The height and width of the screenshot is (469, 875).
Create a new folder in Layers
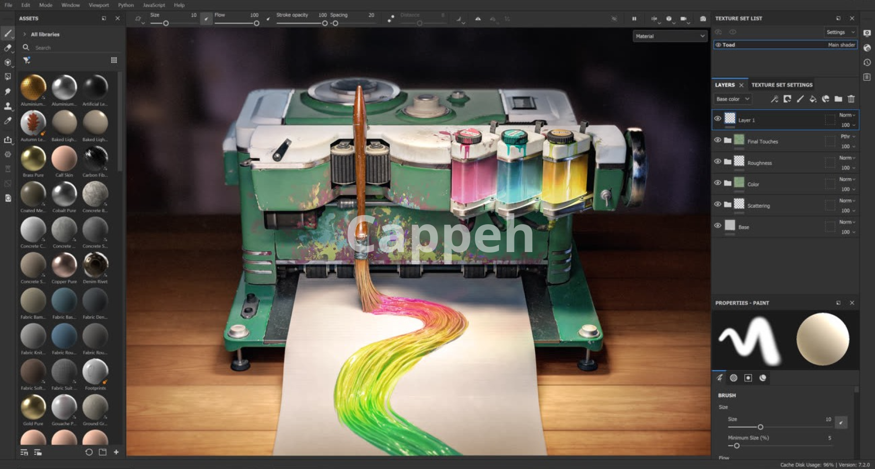pyautogui.click(x=838, y=99)
